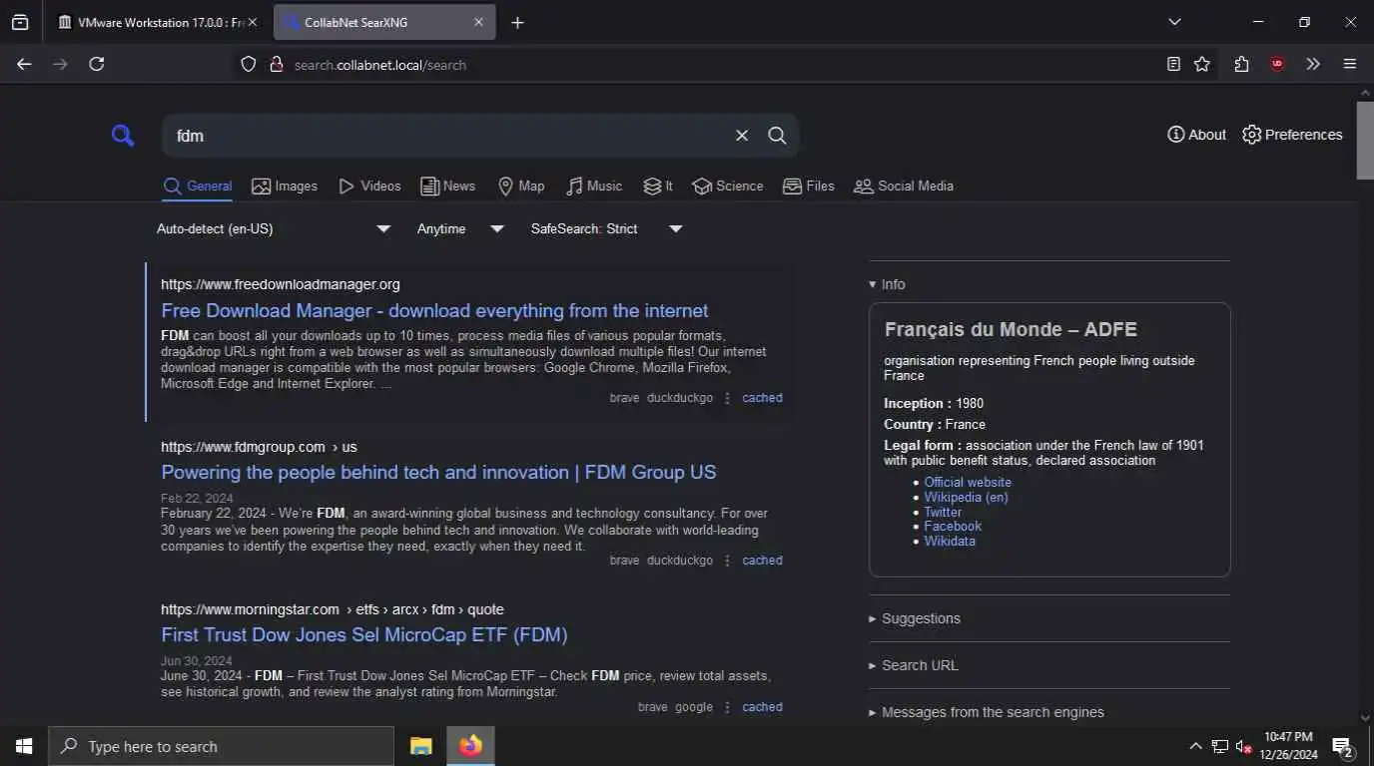Click the https://www.freedownloadmanager.org URL text
This screenshot has height=766, width=1374.
click(281, 284)
